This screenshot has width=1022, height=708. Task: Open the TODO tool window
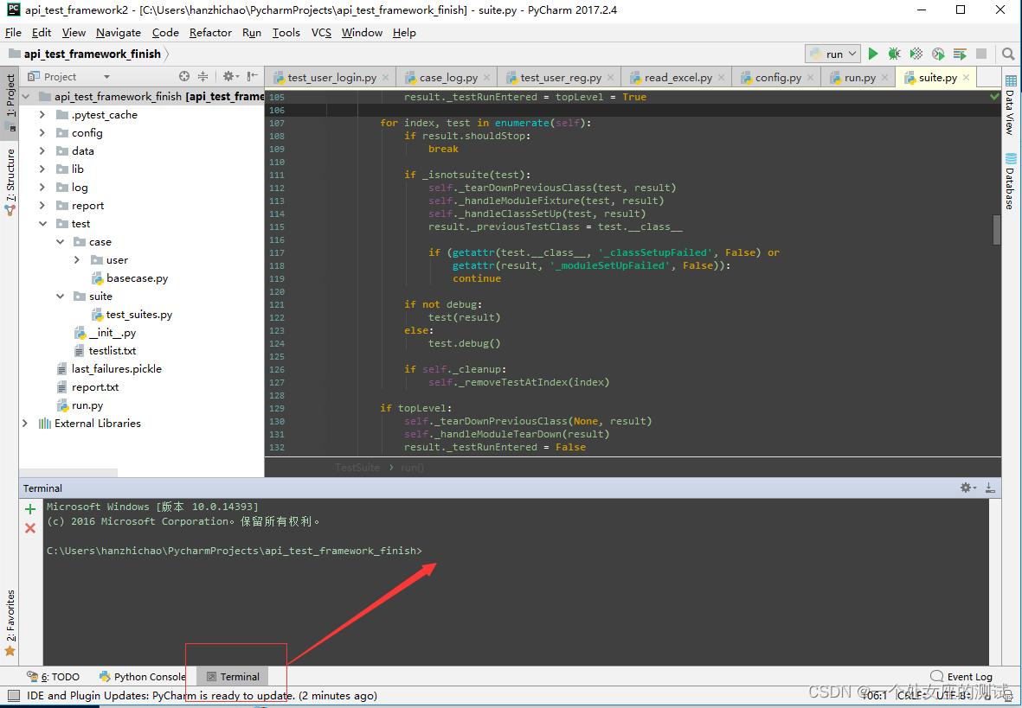pyautogui.click(x=54, y=677)
